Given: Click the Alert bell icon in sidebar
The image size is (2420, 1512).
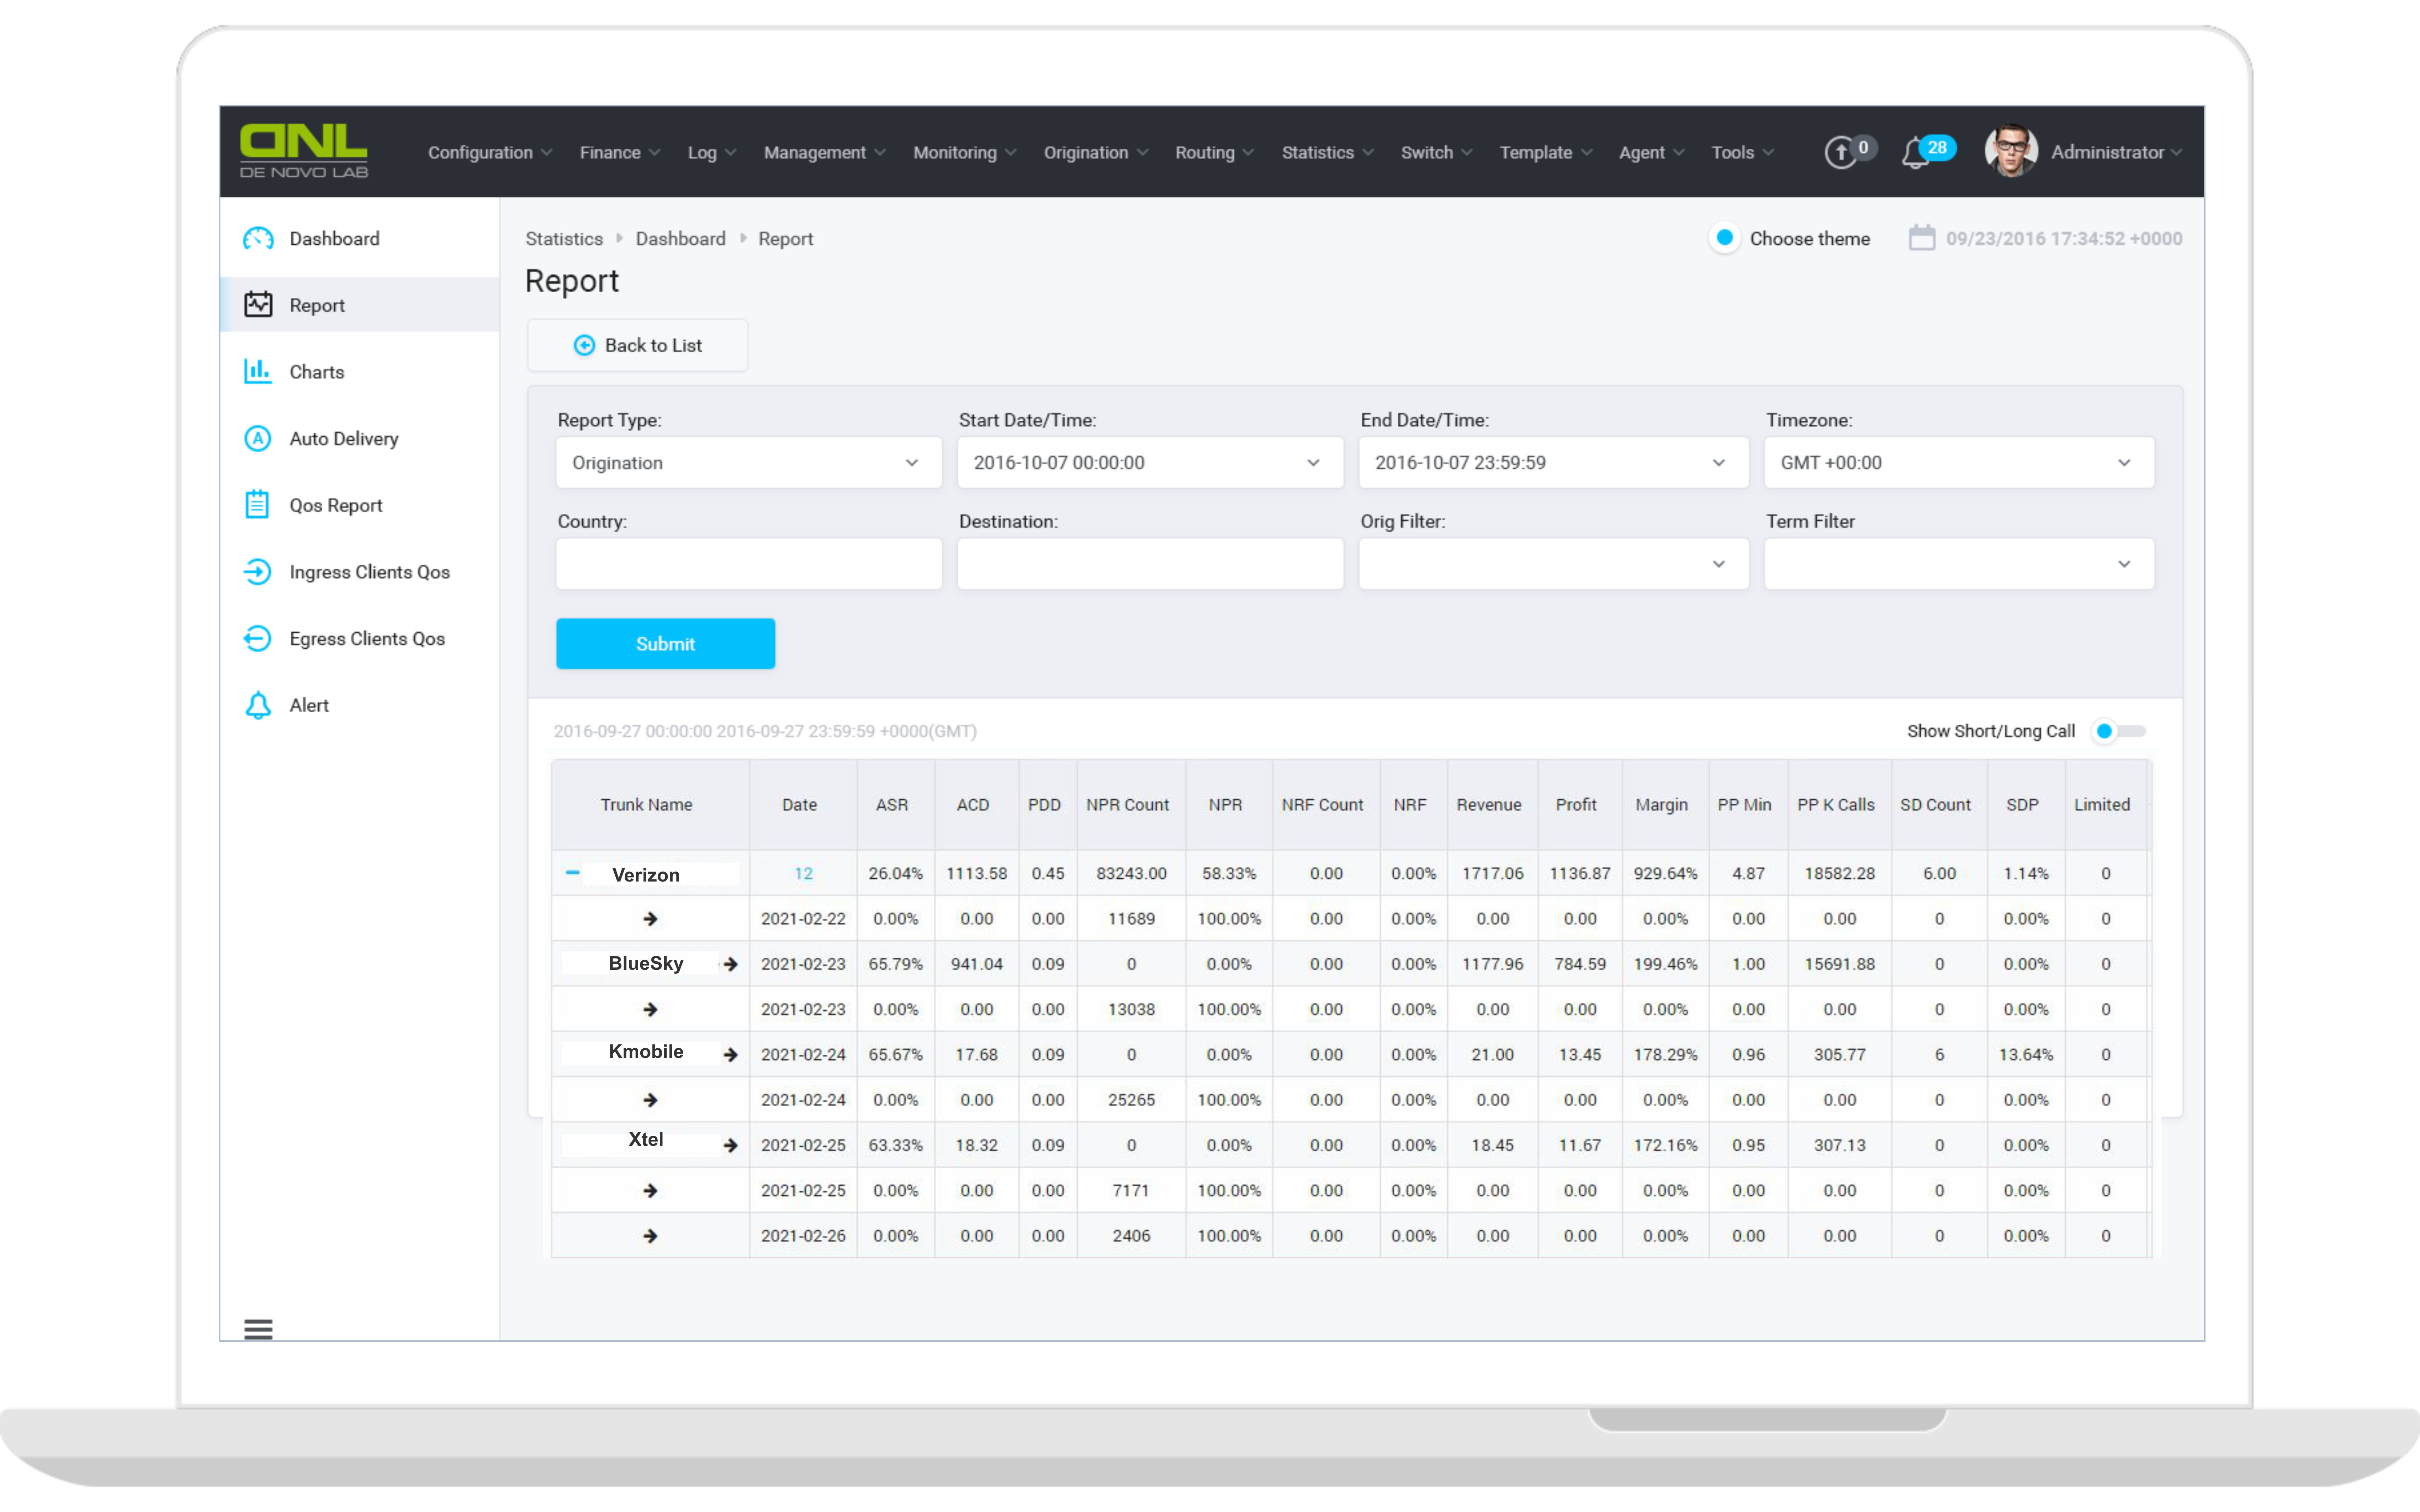Looking at the screenshot, I should tap(258, 705).
